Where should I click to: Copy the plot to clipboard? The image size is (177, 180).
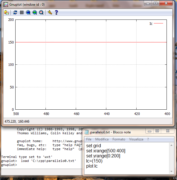(7, 12)
